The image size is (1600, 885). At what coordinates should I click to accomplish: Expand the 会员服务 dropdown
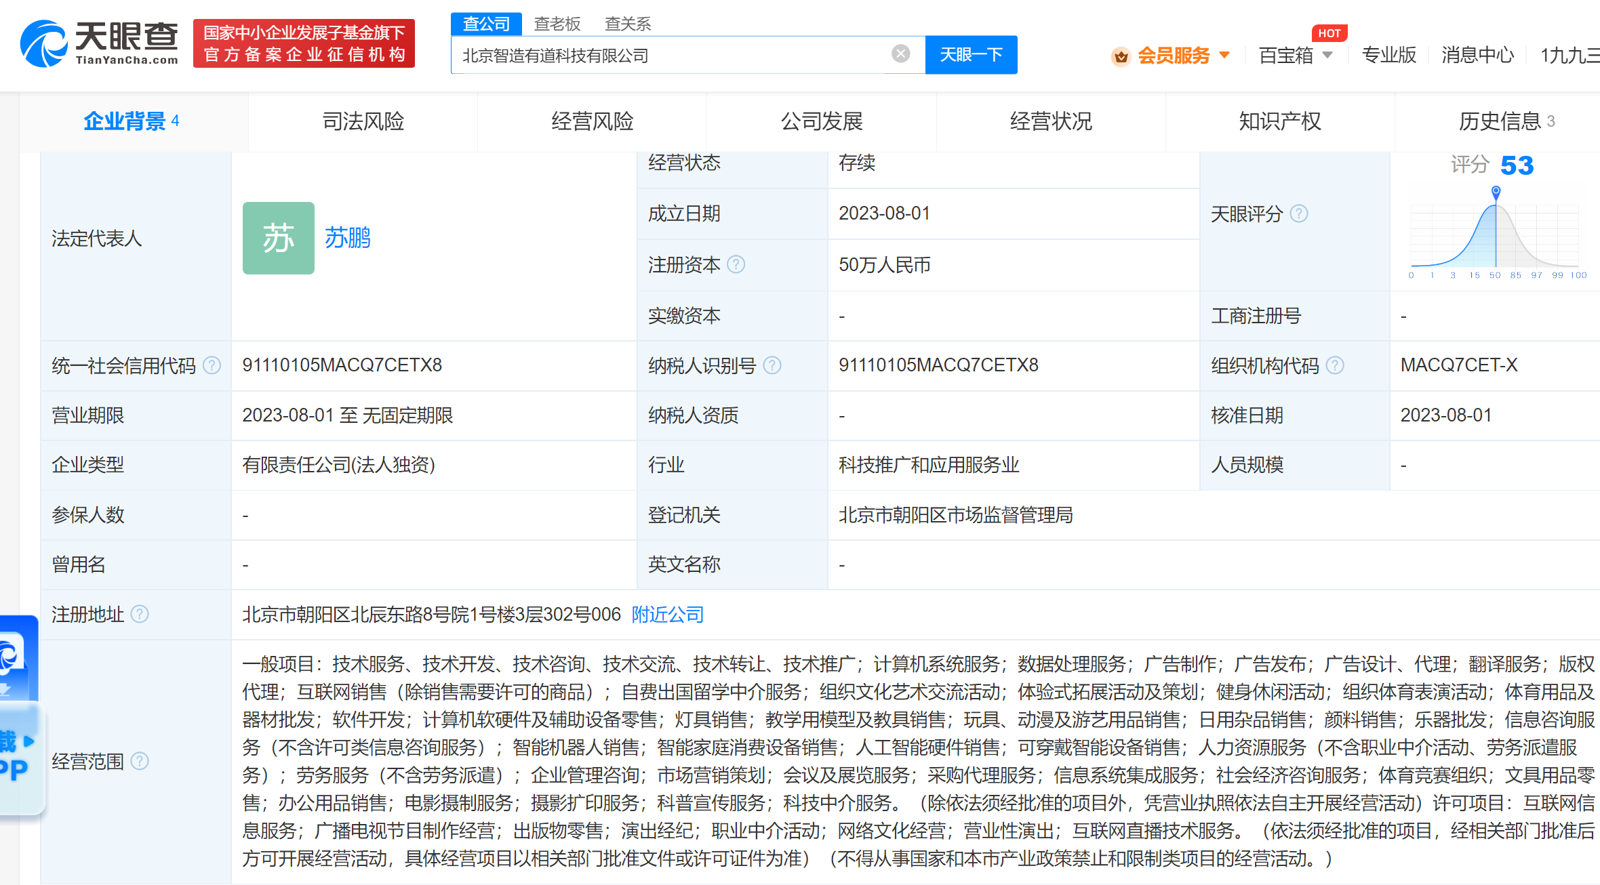click(1224, 55)
